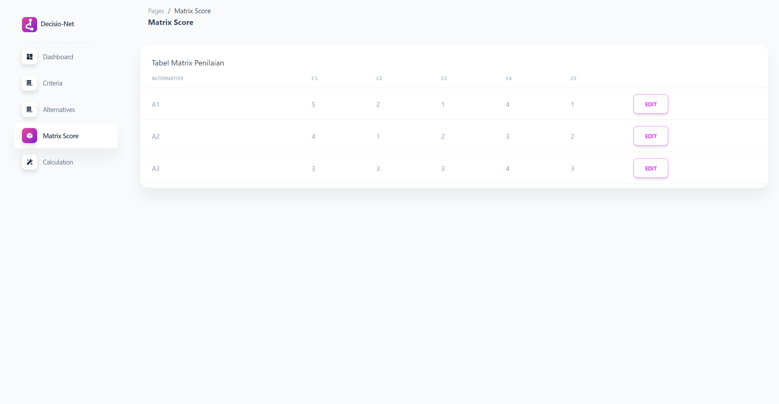
Task: Click the Calculation tools icon
Action: (x=29, y=162)
